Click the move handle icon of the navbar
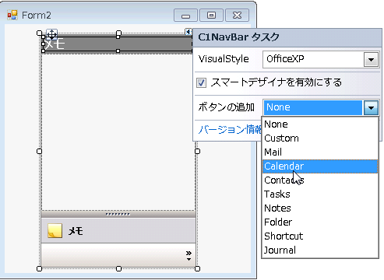 click(51, 34)
